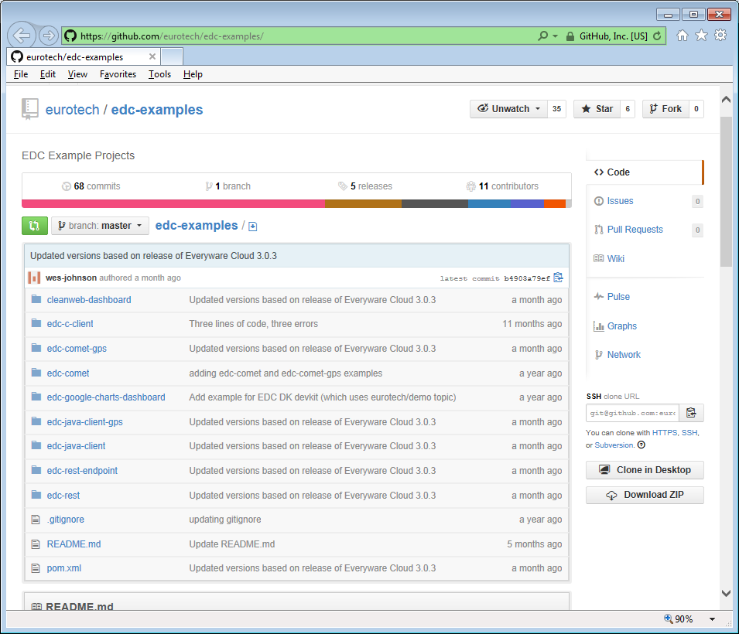
Task: Refresh the page using the reload icon
Action: [x=657, y=36]
